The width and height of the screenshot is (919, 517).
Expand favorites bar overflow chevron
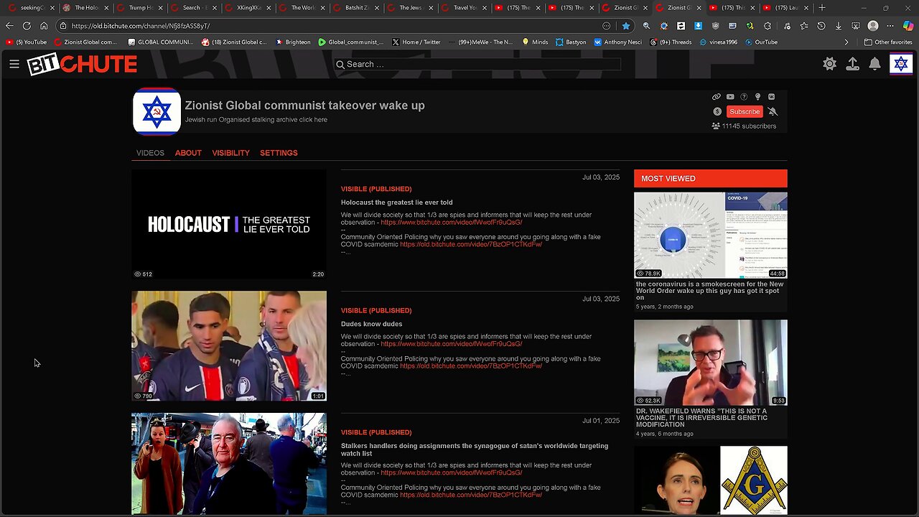tap(846, 42)
